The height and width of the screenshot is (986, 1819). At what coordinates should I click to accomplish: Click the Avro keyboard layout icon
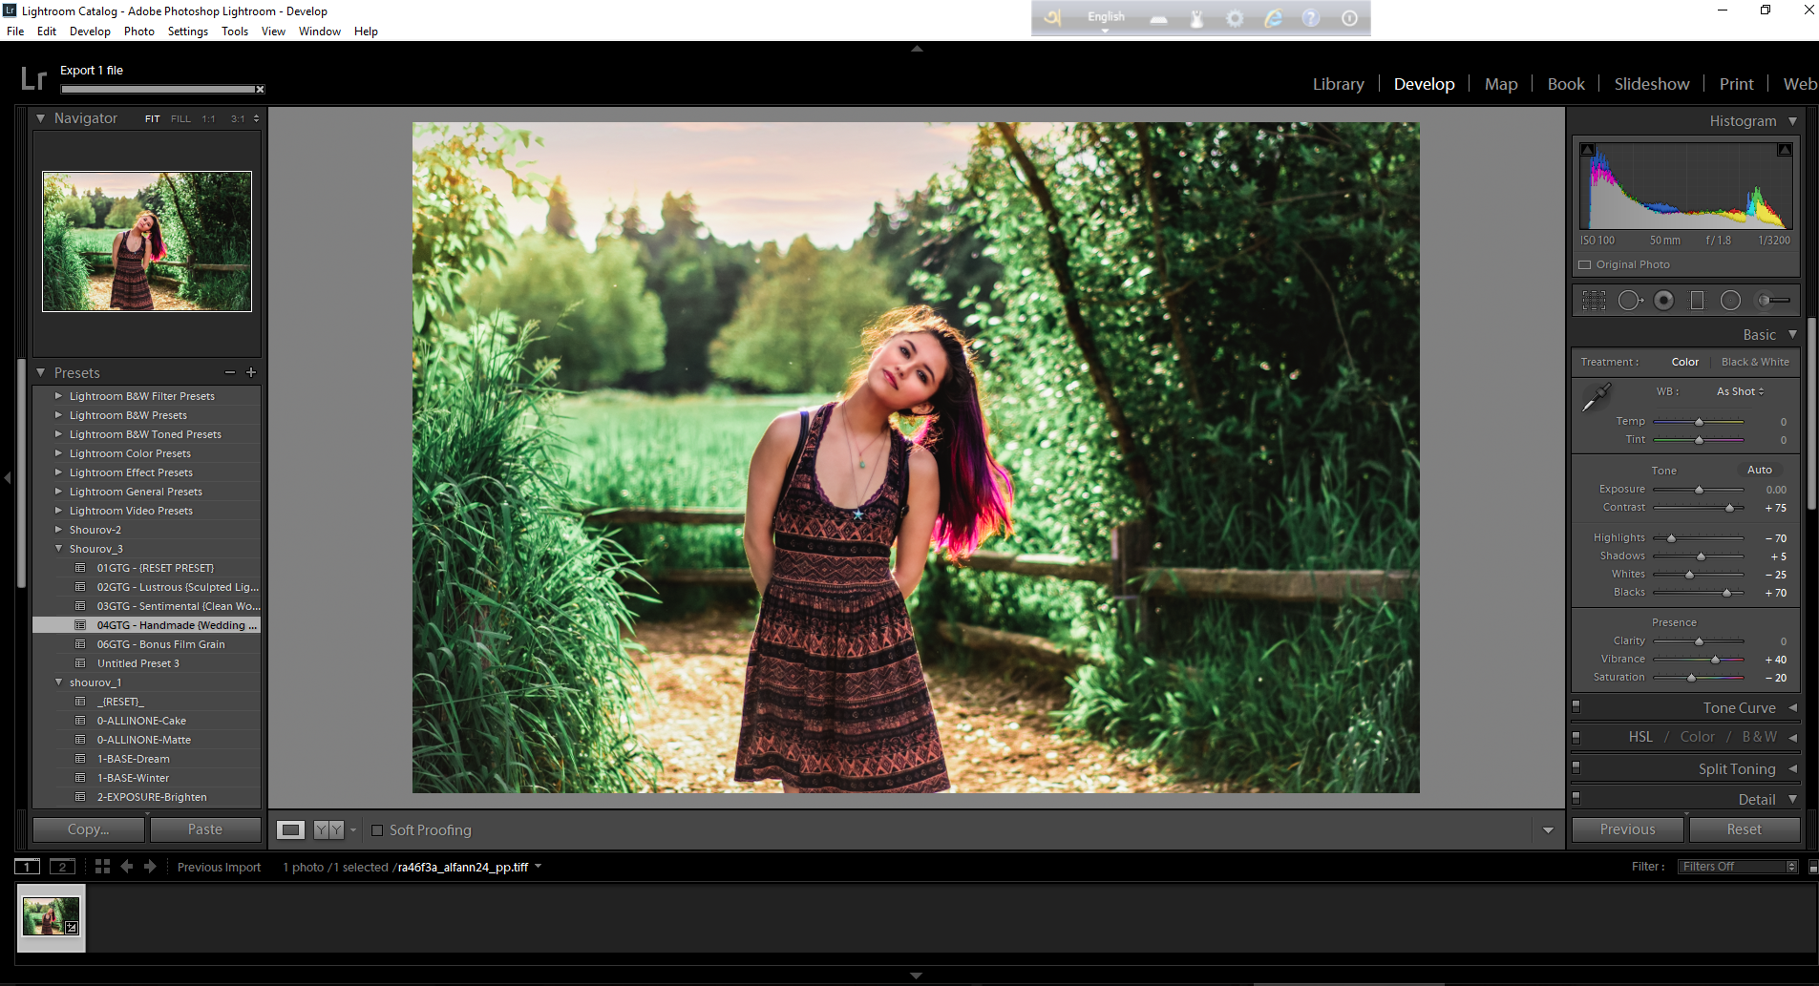(1158, 18)
